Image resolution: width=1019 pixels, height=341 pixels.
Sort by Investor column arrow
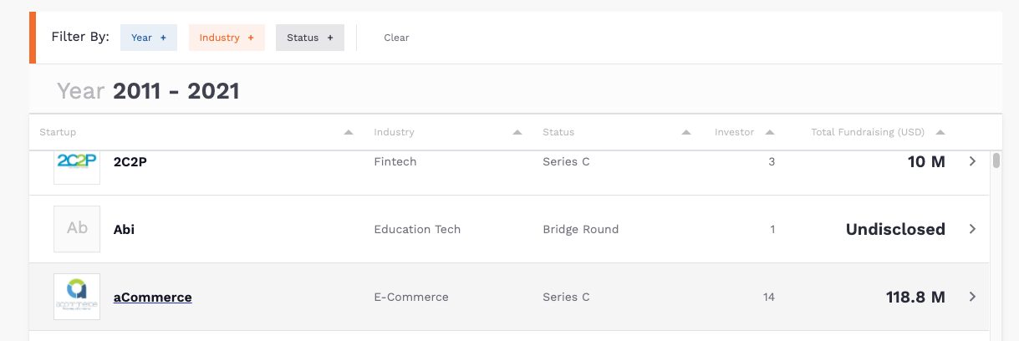(770, 133)
